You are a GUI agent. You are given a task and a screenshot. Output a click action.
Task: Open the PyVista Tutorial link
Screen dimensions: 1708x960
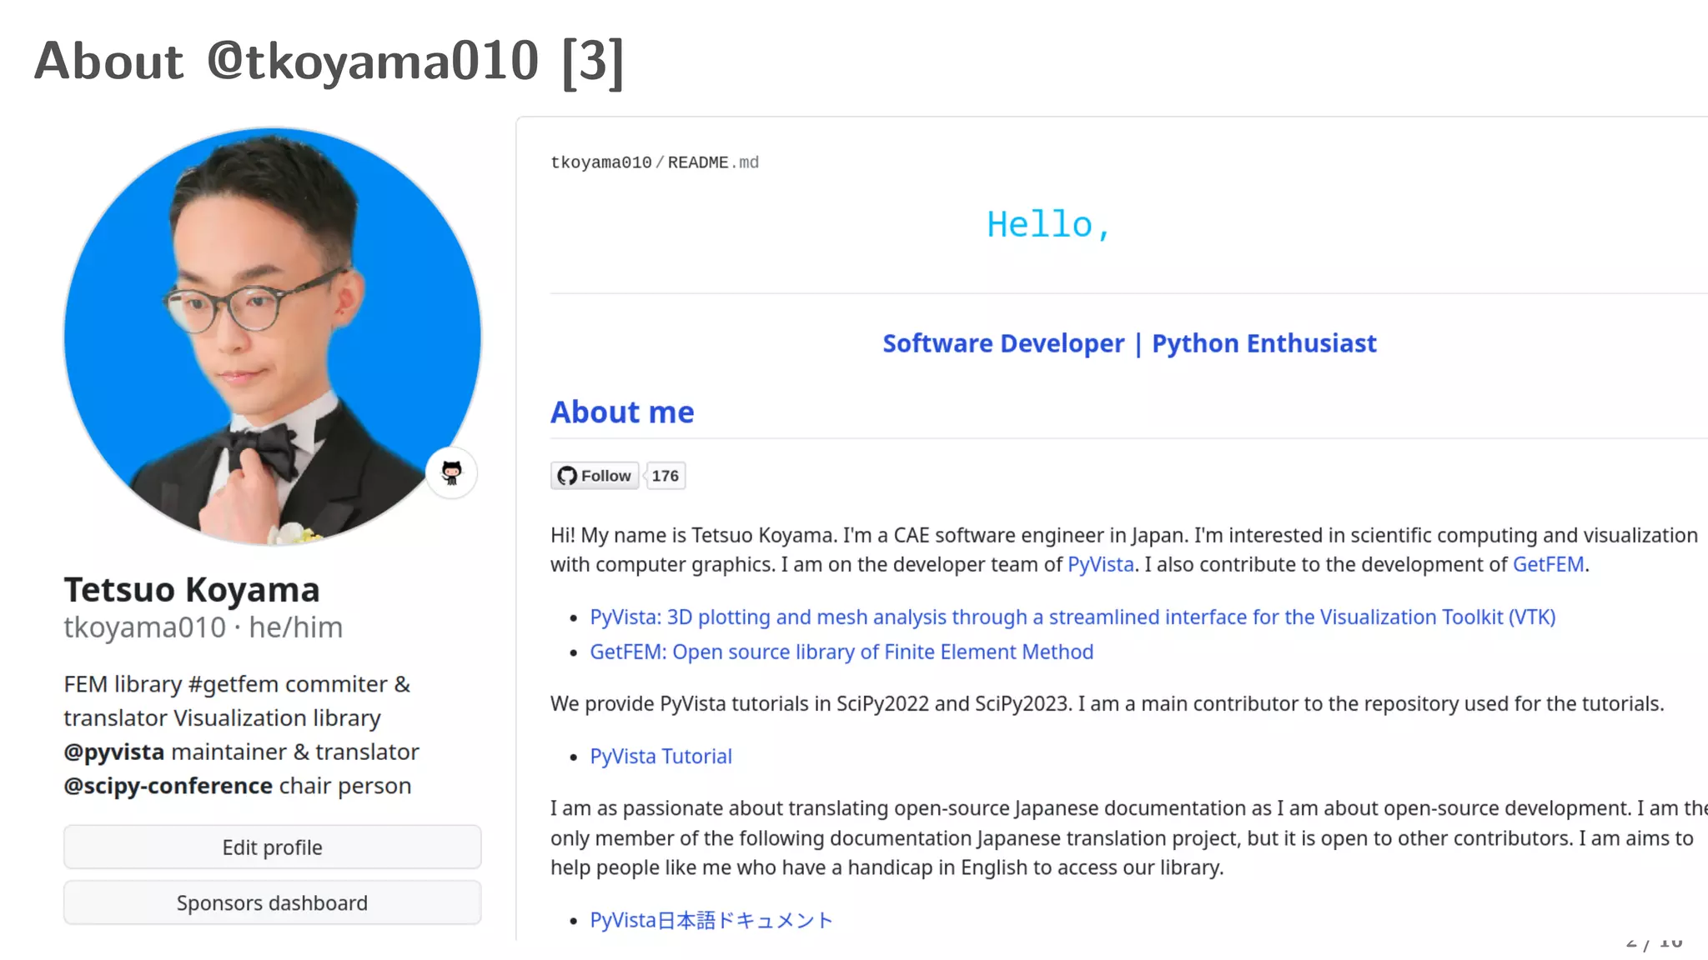[661, 756]
